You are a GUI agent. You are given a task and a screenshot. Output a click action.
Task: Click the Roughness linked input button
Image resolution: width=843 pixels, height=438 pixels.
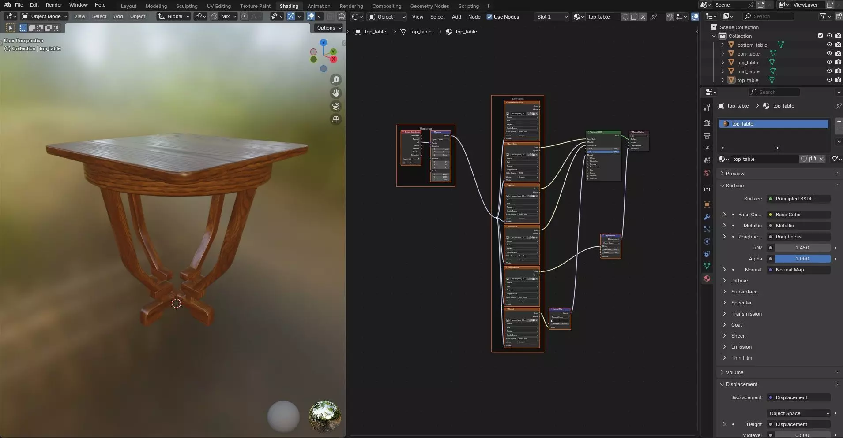click(798, 237)
